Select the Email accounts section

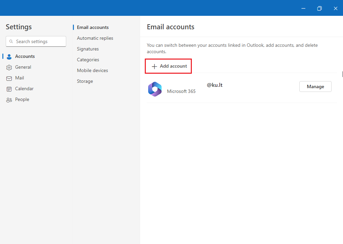tap(93, 27)
